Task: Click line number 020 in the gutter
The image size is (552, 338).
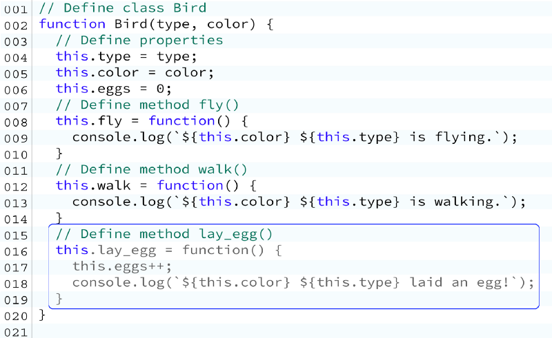Action: [15, 316]
